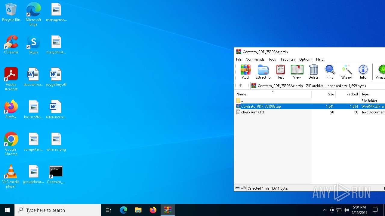Select the paygallery.rtf desktop file
Screen dimensions: 385x216
point(56,77)
